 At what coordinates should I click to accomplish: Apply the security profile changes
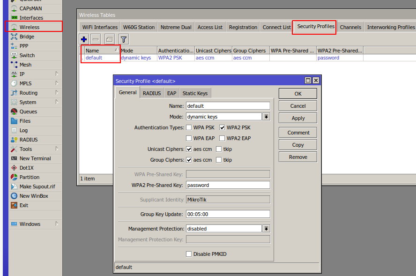click(x=297, y=118)
